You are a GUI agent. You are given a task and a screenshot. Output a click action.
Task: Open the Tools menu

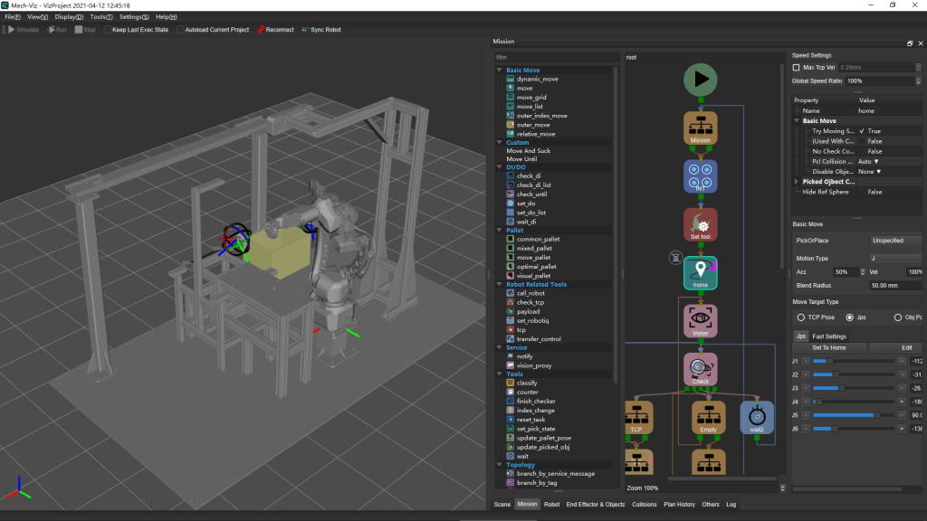click(101, 17)
